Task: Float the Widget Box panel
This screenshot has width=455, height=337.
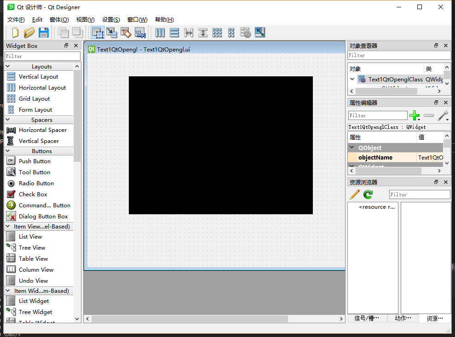Action: tap(66, 45)
